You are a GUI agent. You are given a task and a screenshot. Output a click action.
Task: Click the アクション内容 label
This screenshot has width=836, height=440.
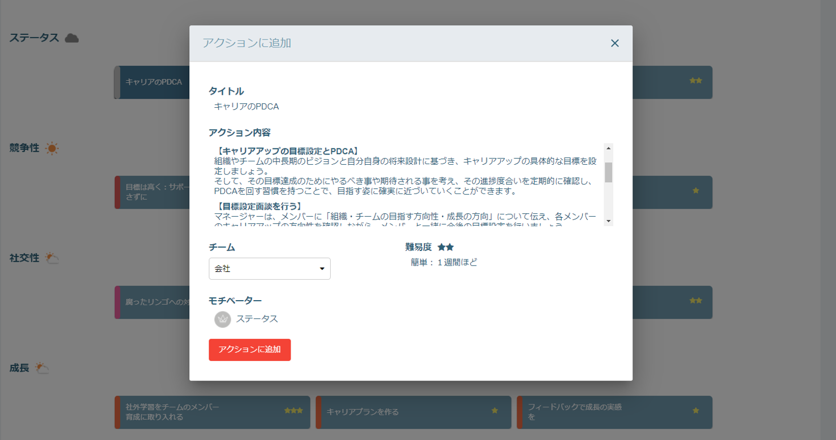[x=240, y=133]
